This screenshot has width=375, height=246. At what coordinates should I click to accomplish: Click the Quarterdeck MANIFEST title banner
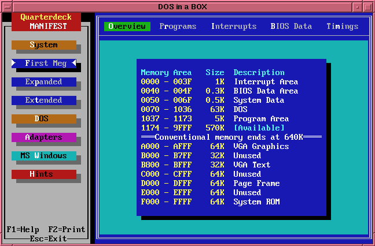(46, 22)
